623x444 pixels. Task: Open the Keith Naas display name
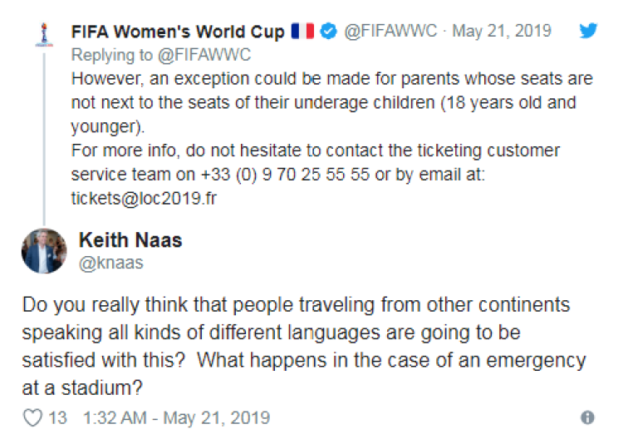pos(130,241)
